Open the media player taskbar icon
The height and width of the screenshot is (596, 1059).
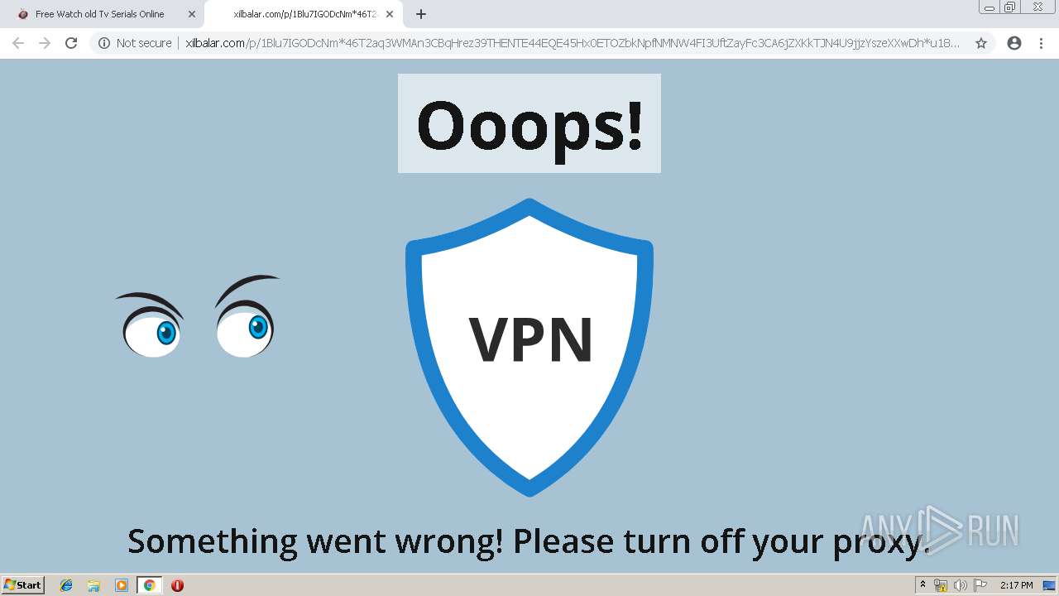[122, 585]
